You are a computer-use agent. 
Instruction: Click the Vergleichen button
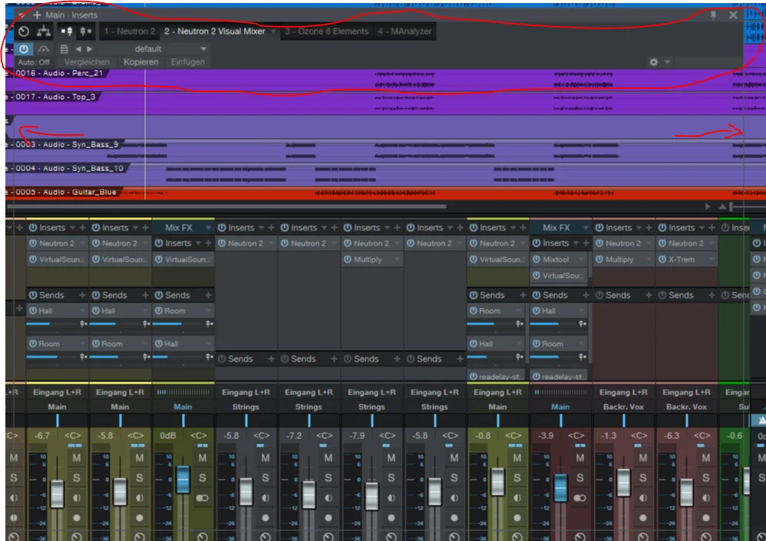(x=87, y=62)
